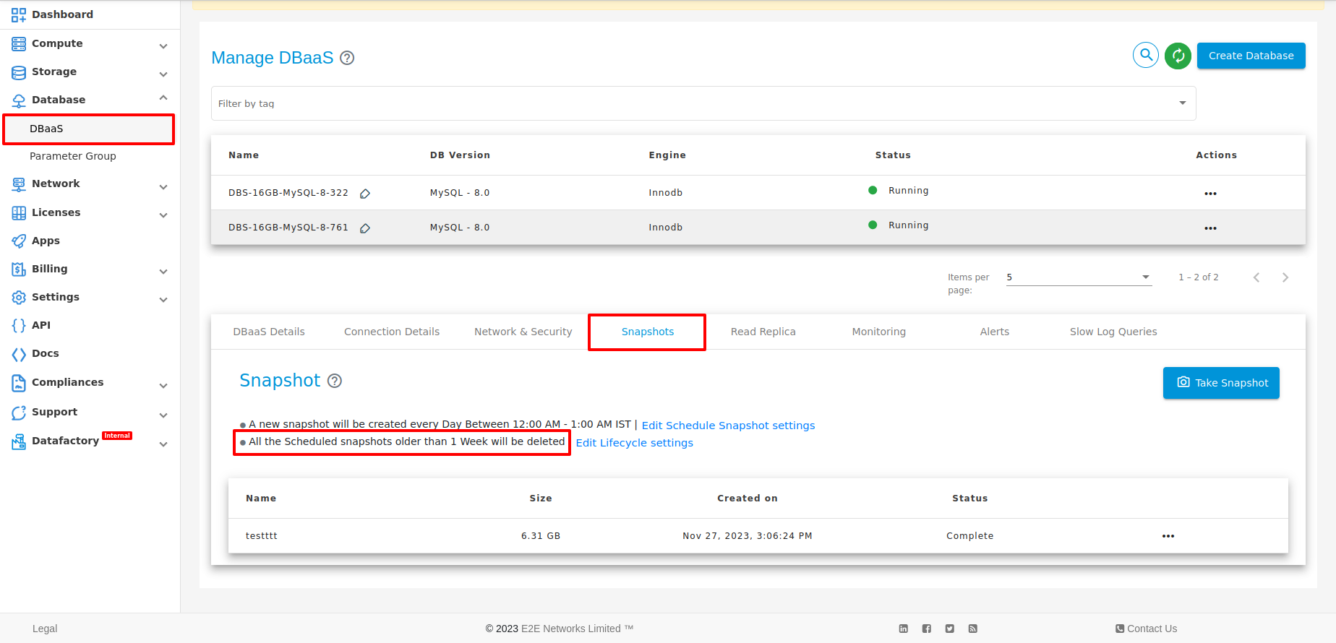The width and height of the screenshot is (1336, 643).
Task: Switch to Monitoring tab
Action: click(x=879, y=332)
